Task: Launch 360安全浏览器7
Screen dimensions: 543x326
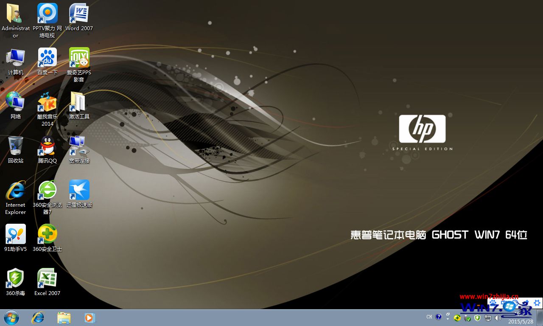Action: click(47, 190)
